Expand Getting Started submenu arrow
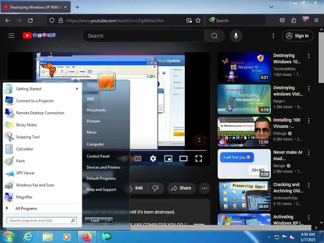Viewport: 324px width, 243px height. [x=77, y=89]
